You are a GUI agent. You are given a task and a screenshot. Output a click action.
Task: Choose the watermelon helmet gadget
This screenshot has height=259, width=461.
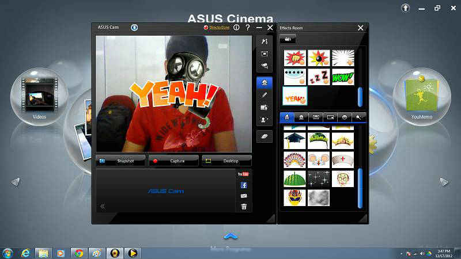295,178
